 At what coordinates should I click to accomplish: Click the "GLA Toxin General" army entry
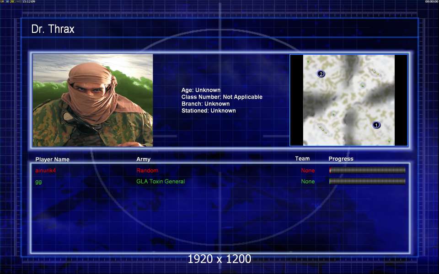click(x=161, y=181)
